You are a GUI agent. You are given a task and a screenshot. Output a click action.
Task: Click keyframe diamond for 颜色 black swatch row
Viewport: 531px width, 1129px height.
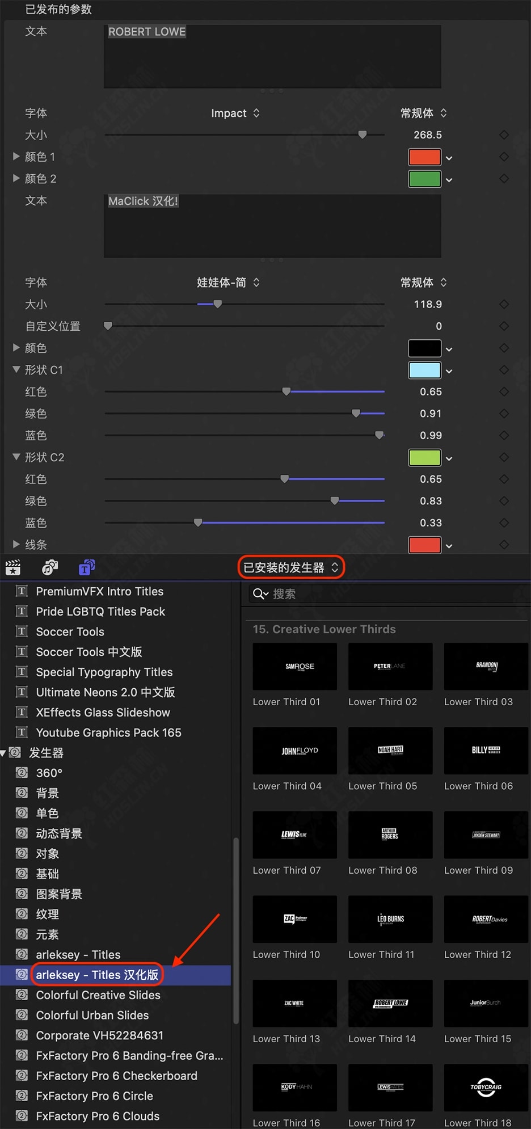pos(504,348)
